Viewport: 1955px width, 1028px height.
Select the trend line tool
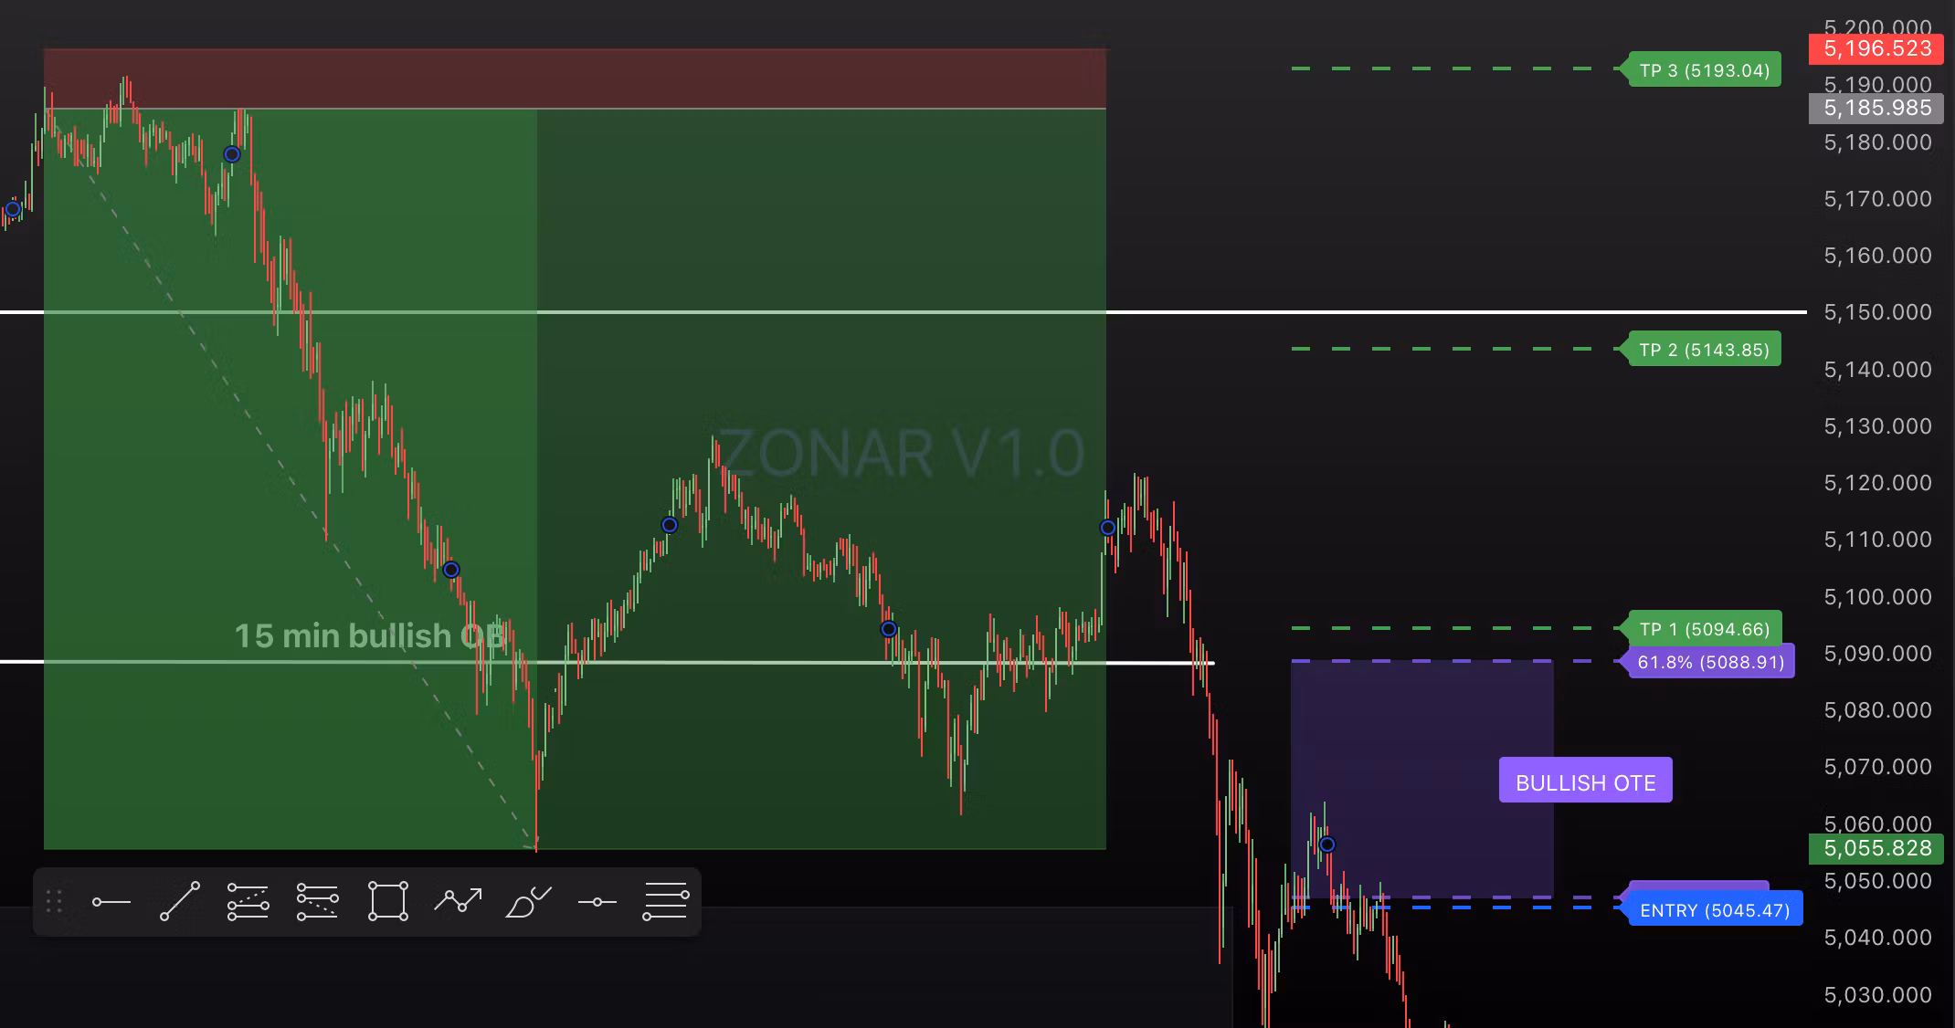[180, 902]
